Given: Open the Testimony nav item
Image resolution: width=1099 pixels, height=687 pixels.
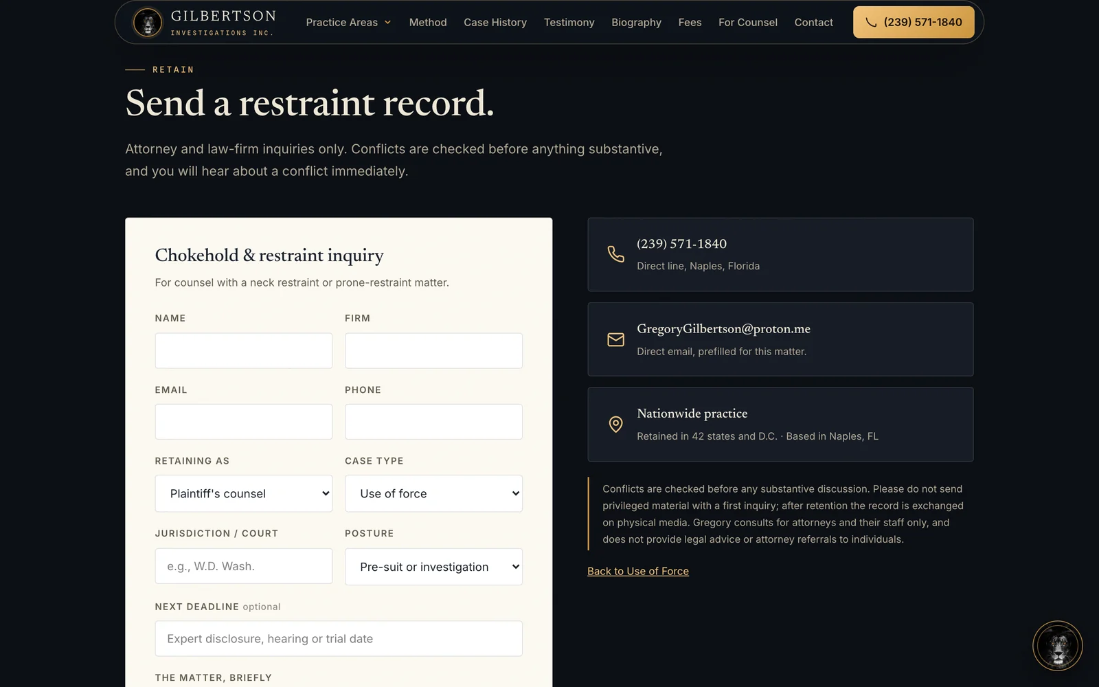Looking at the screenshot, I should click(569, 23).
